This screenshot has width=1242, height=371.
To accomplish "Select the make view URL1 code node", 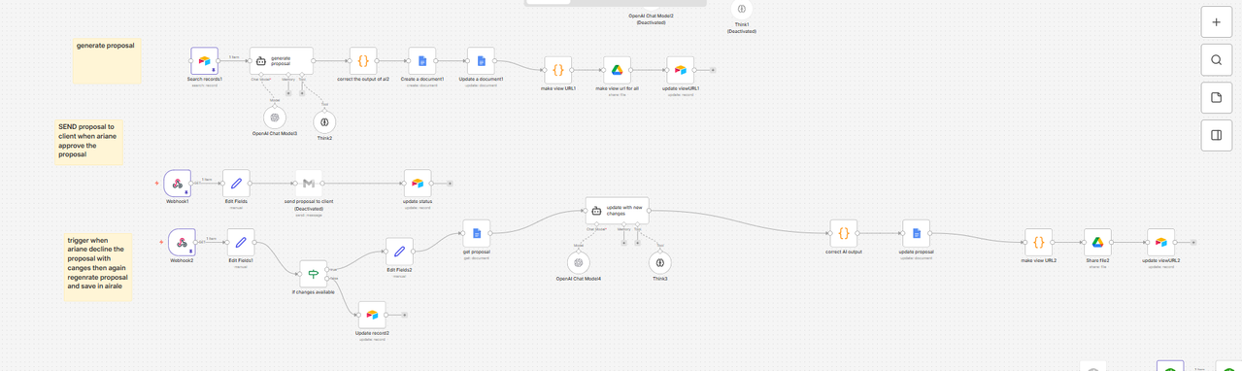I will [557, 70].
